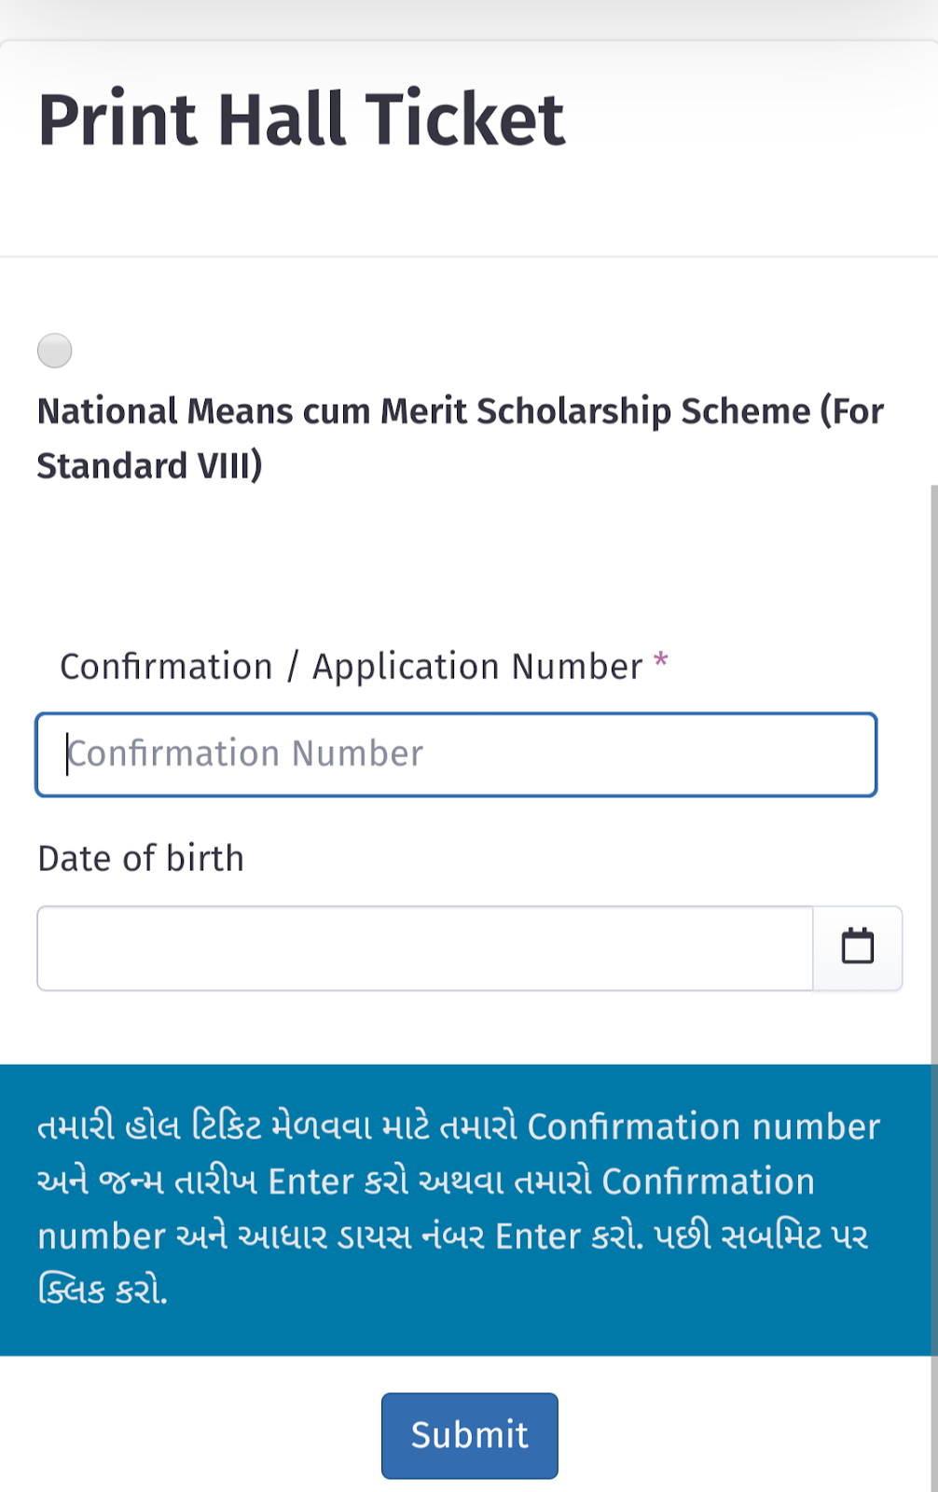
Task: Click the word "Hall" in the heading
Action: (282, 119)
